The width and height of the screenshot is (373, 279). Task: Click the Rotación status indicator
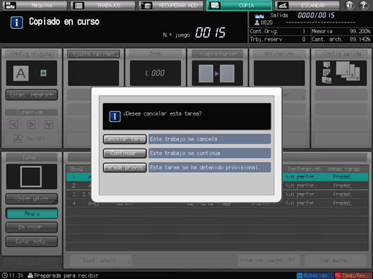315,275
